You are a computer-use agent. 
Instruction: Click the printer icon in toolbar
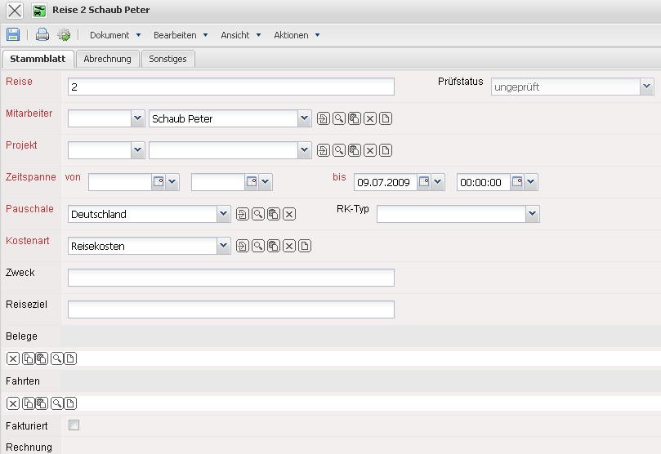pos(42,35)
